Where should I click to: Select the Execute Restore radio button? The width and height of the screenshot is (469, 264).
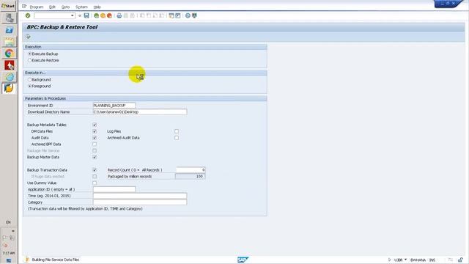[x=29, y=60]
